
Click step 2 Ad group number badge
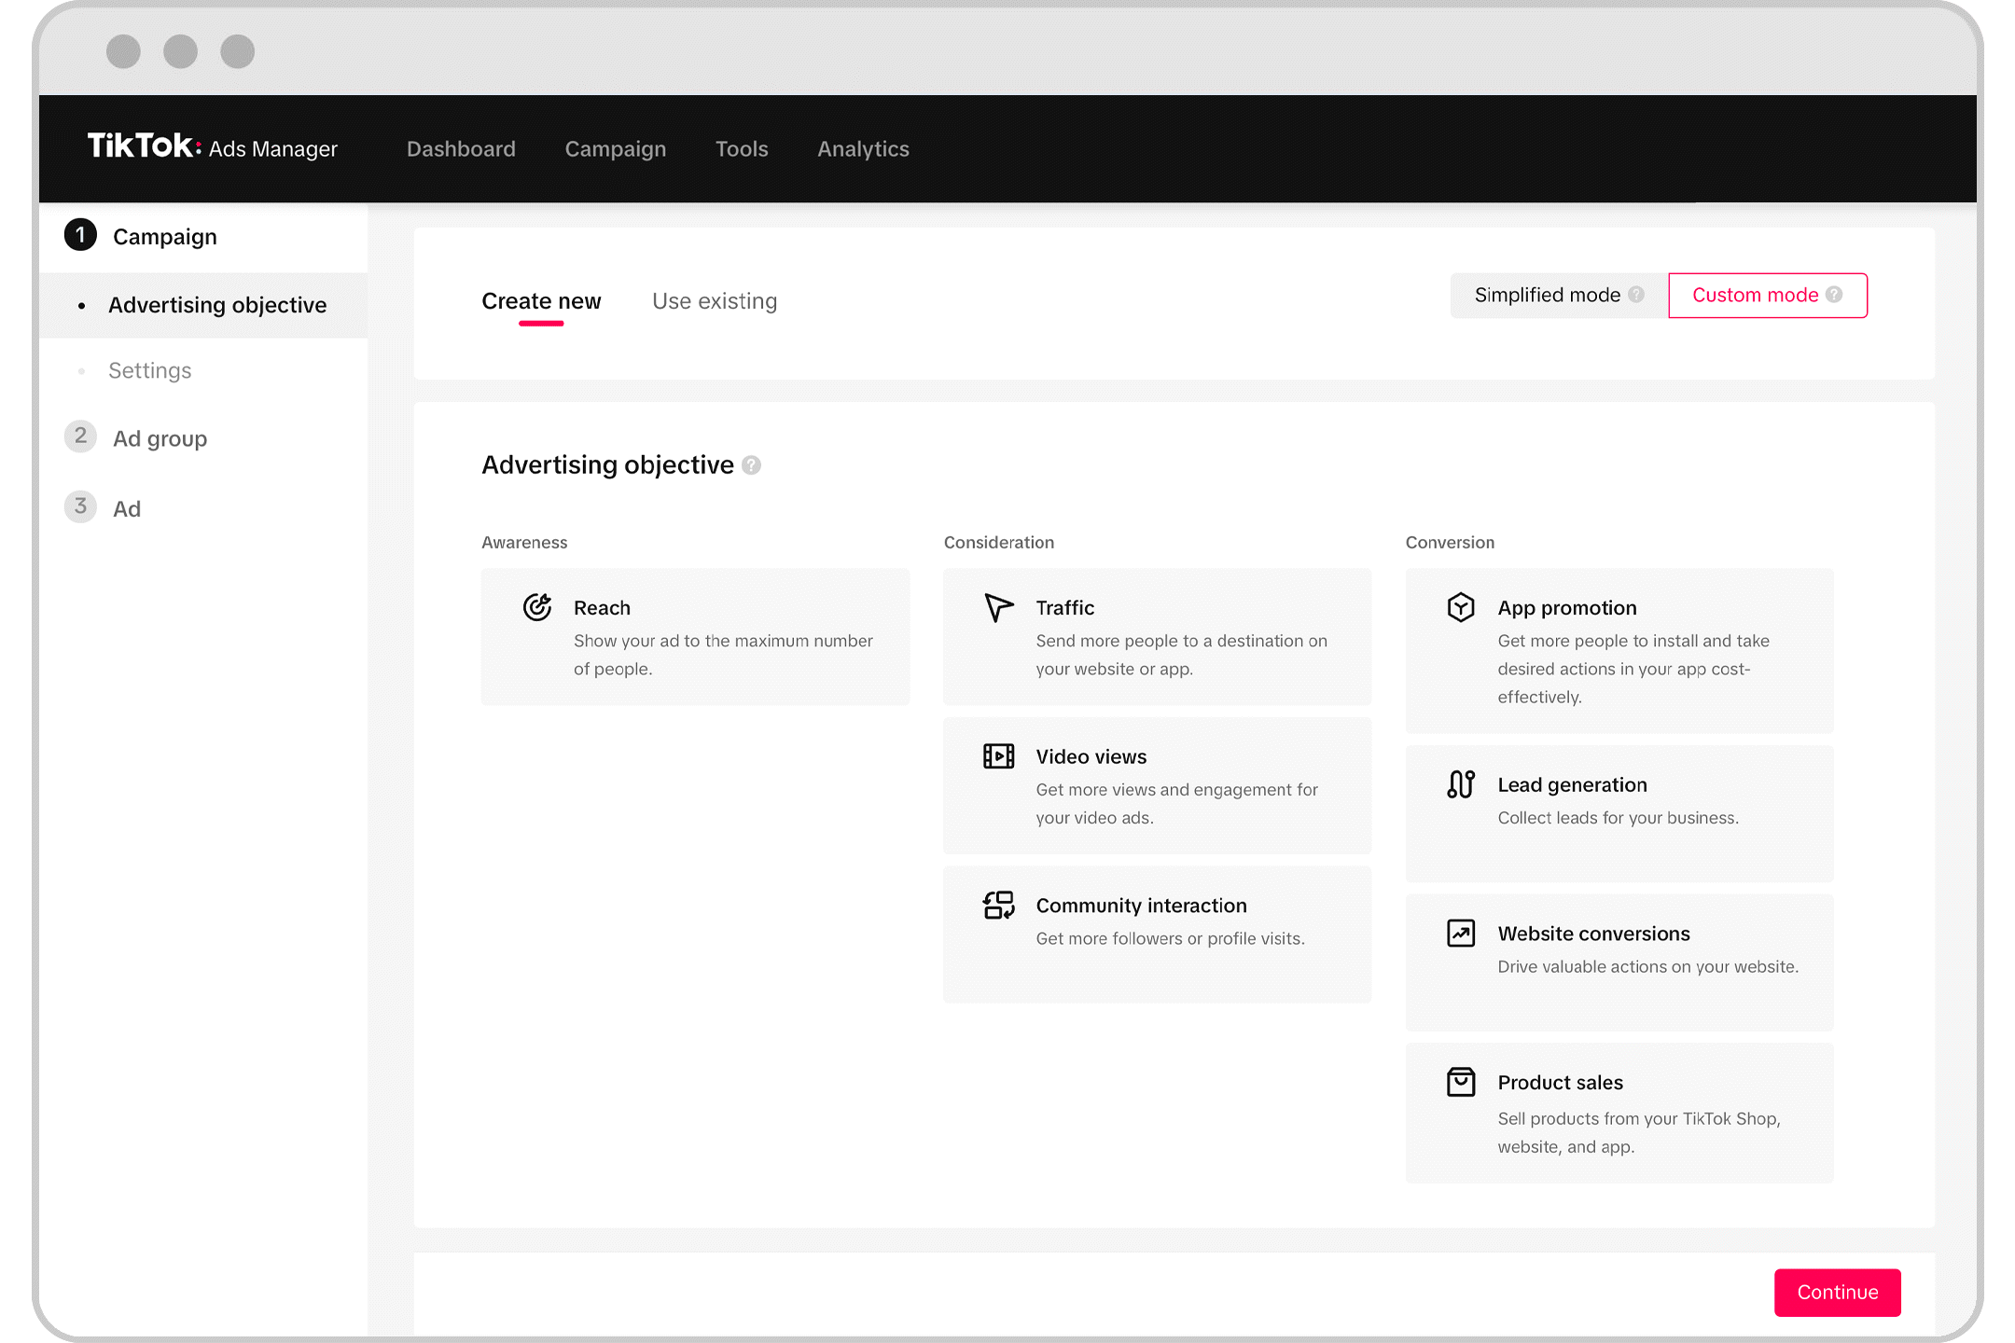point(80,436)
